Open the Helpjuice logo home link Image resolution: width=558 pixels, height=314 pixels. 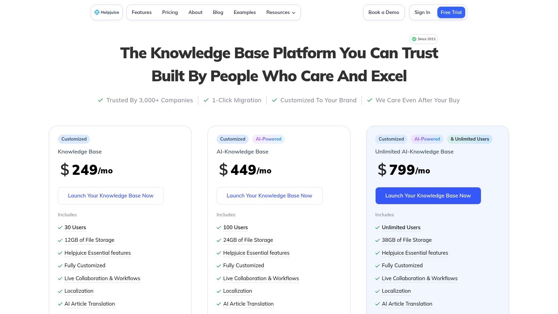107,12
